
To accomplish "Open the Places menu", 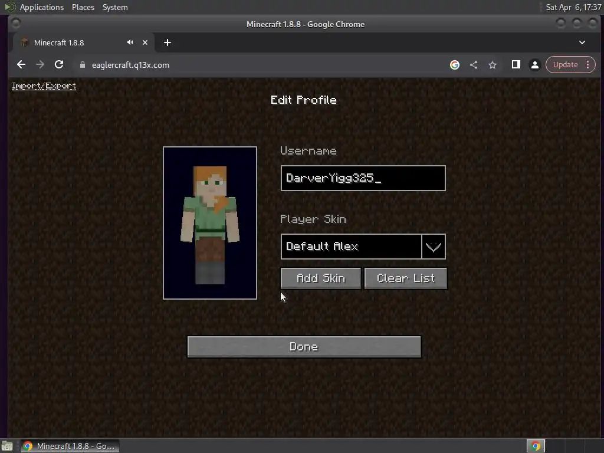I will tap(83, 7).
